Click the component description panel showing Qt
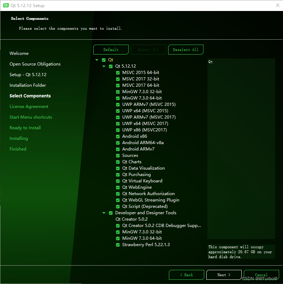 click(241, 148)
